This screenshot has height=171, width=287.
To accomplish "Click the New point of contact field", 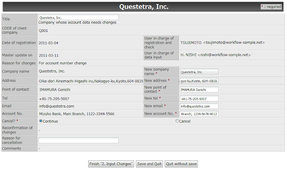I will 199,90.
